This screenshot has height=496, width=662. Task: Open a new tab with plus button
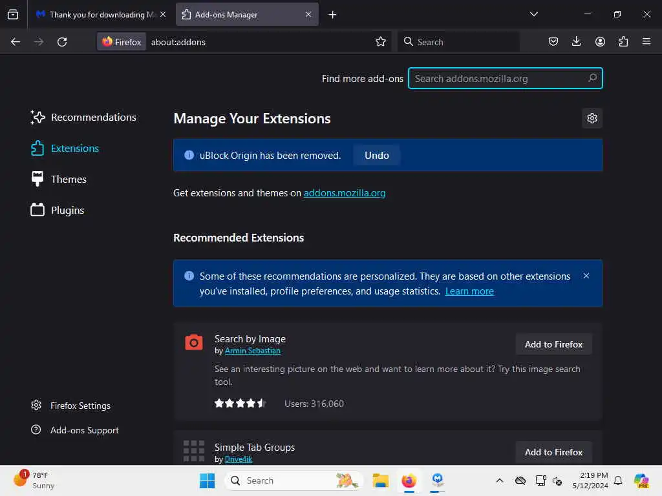pyautogui.click(x=332, y=15)
